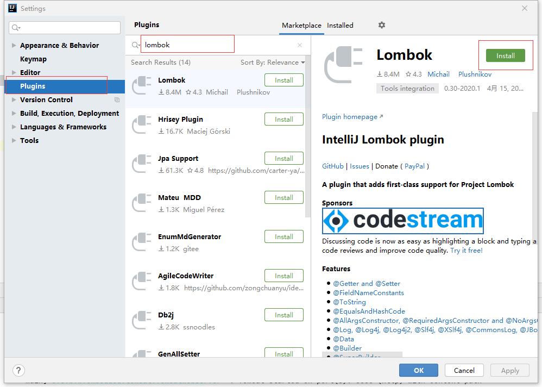Click the large Lombok detail icon
The width and height of the screenshot is (542, 387).
[x=343, y=65]
